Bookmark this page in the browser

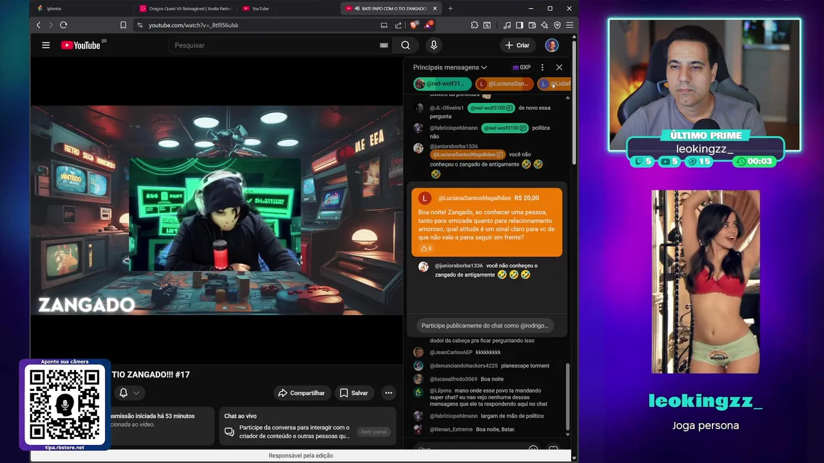[x=123, y=25]
